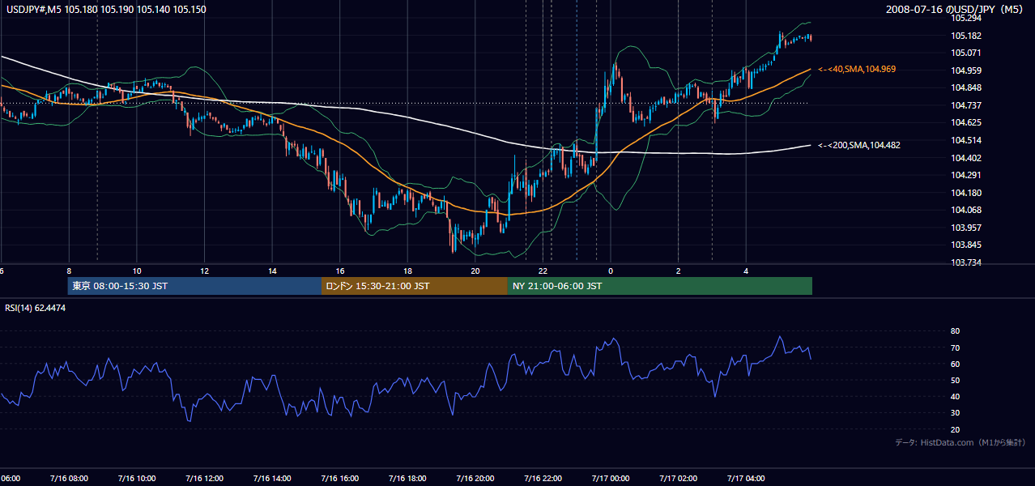
Task: Click the hour 0 tick on price chart
Action: [x=610, y=271]
